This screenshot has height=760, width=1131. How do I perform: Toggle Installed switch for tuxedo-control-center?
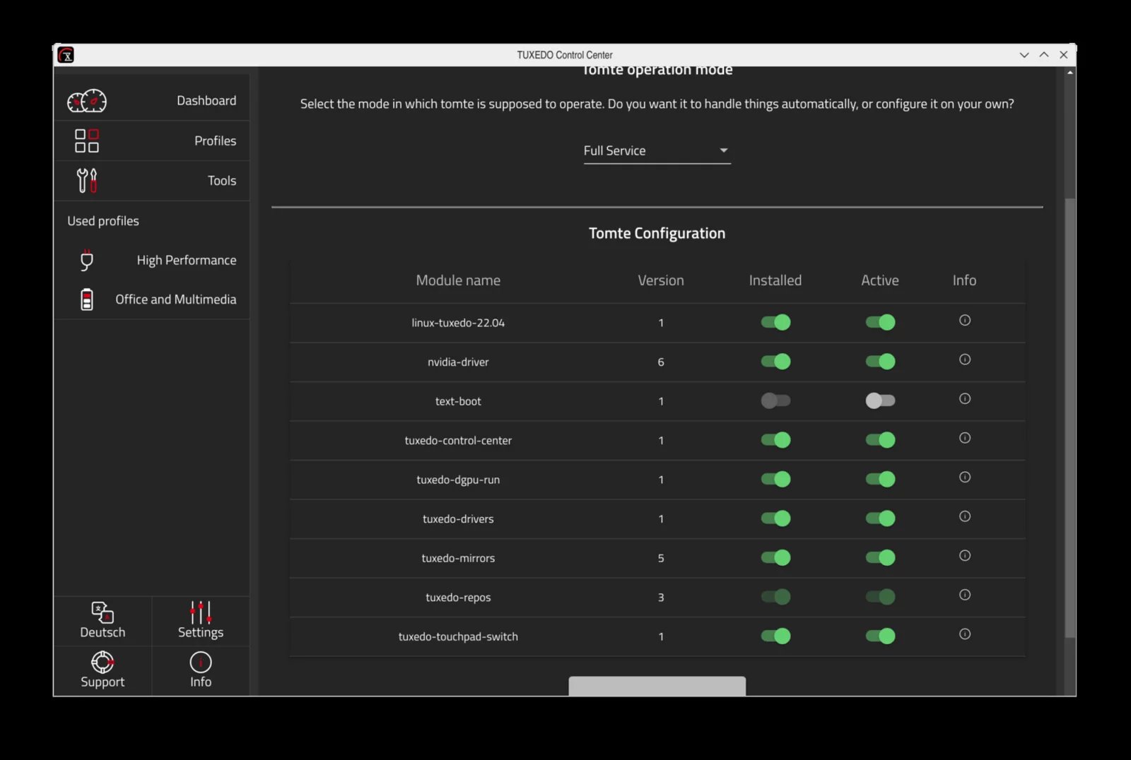[x=775, y=440]
